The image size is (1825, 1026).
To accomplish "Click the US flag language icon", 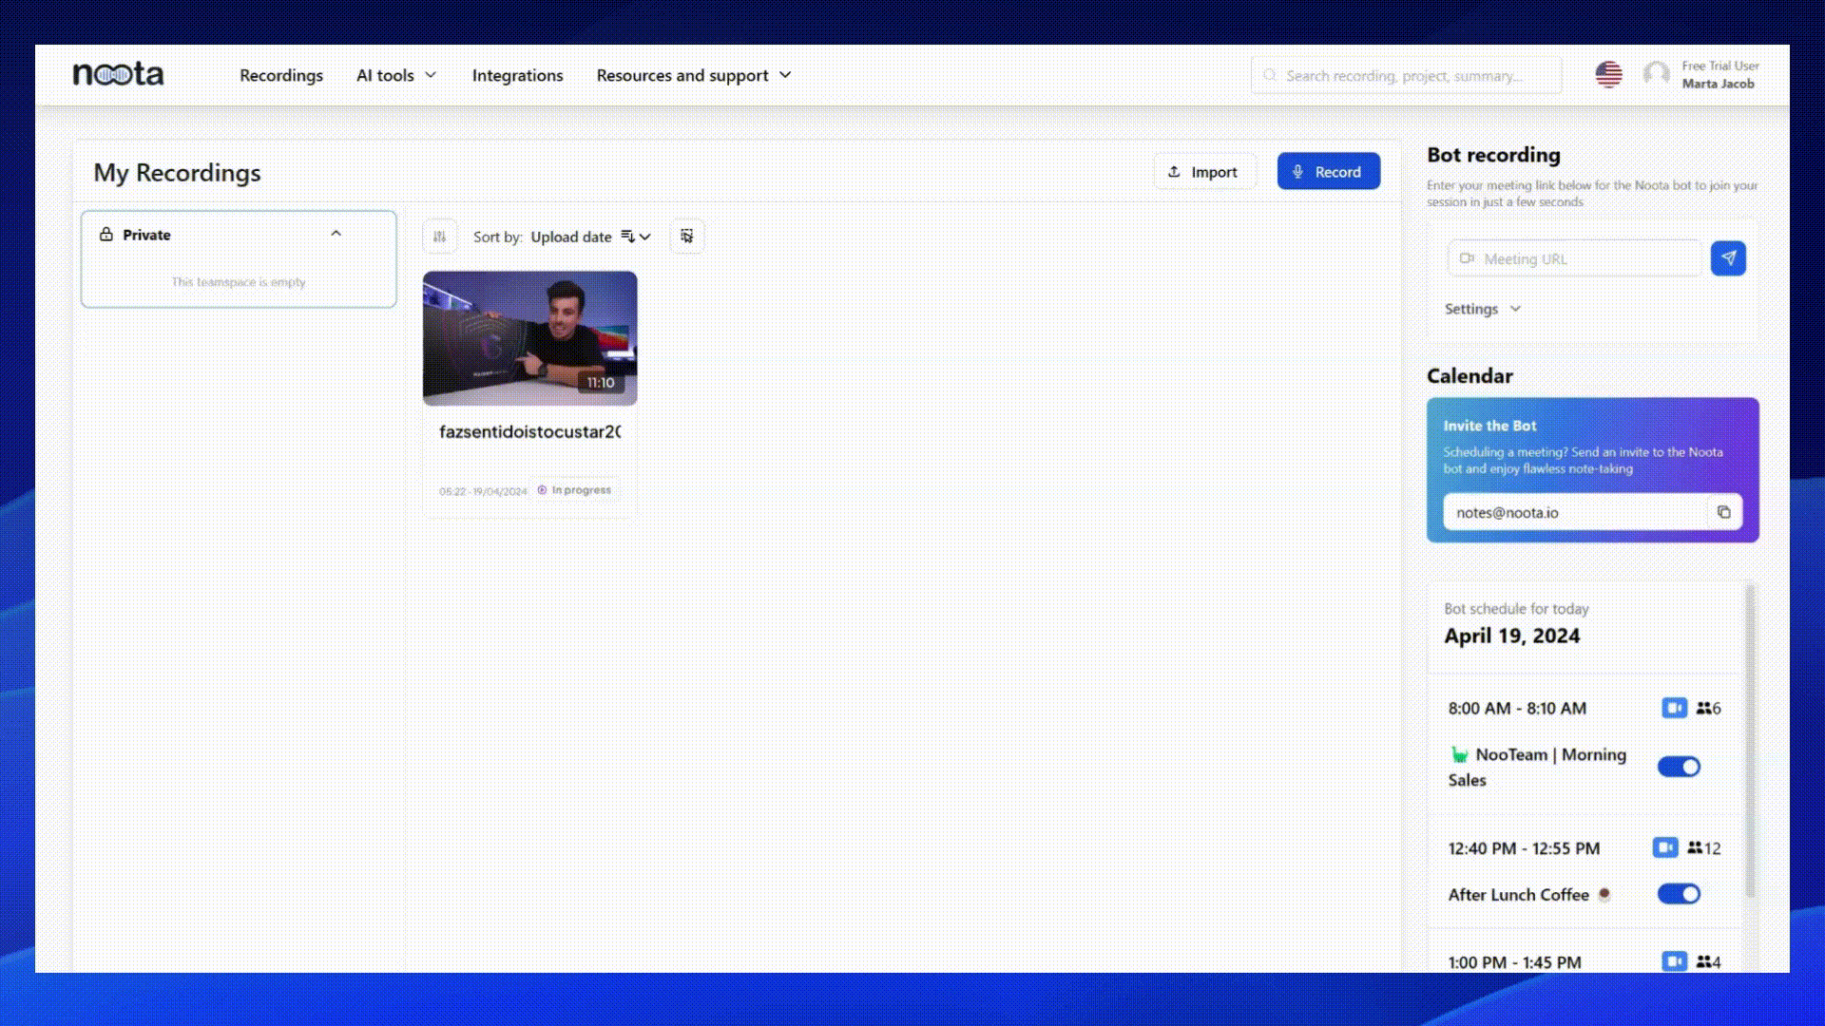I will coord(1608,74).
